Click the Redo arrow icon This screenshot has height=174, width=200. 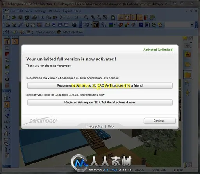pyautogui.click(x=76, y=17)
